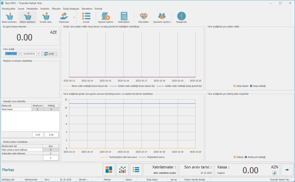The image size is (295, 182).
Task: Click the chart statistics icon in bottom bar
Action: click(x=122, y=170)
